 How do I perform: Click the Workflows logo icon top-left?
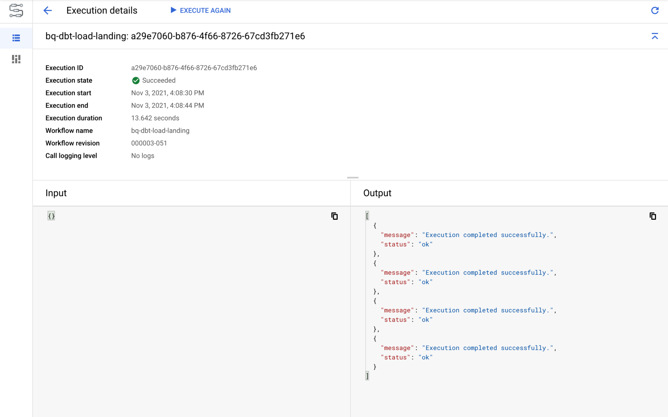[16, 11]
